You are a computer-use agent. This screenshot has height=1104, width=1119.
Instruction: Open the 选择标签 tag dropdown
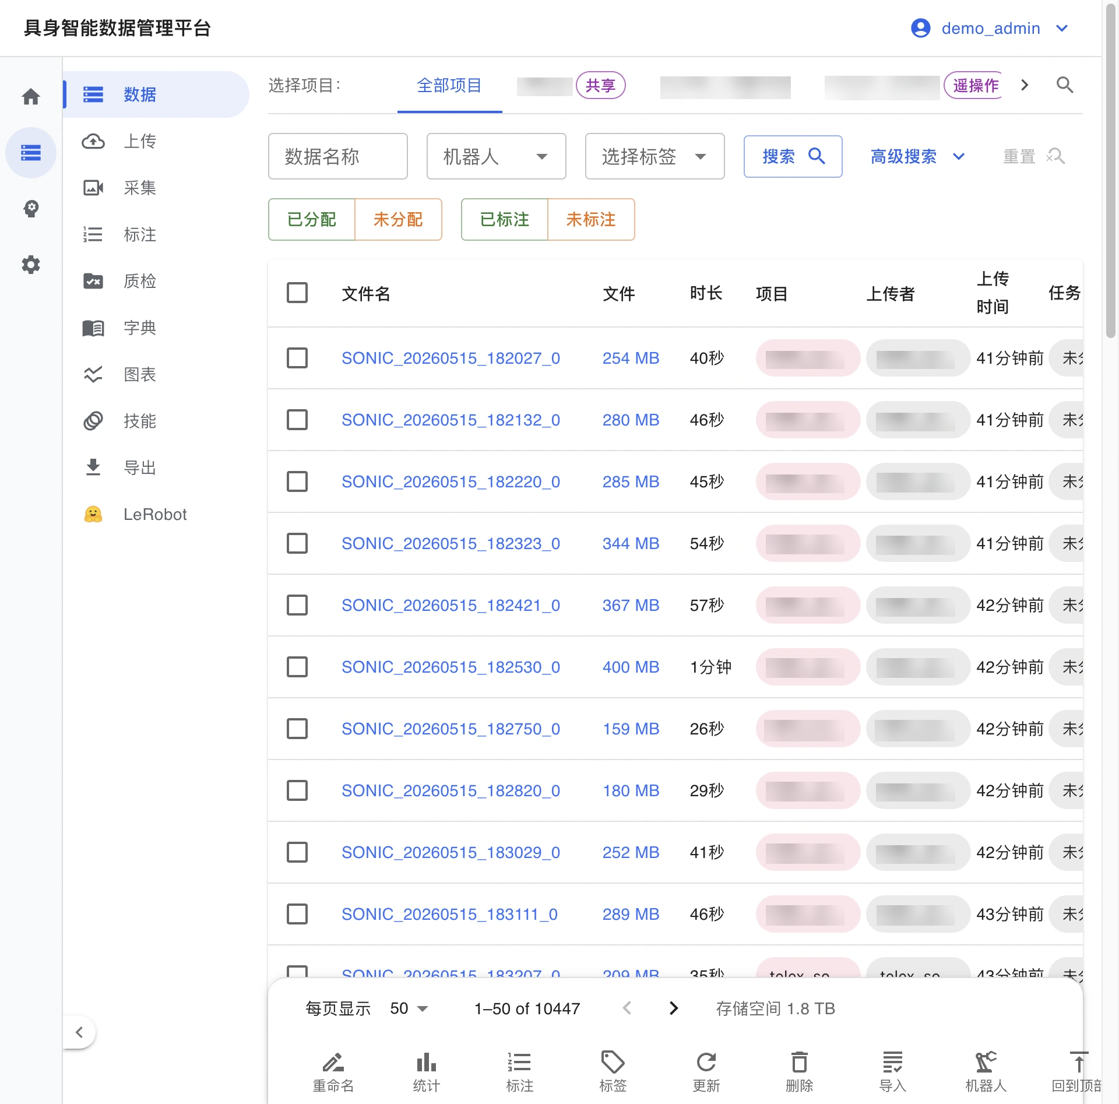[x=655, y=156]
